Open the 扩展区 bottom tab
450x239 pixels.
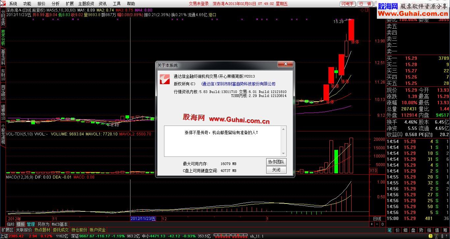click(7, 230)
